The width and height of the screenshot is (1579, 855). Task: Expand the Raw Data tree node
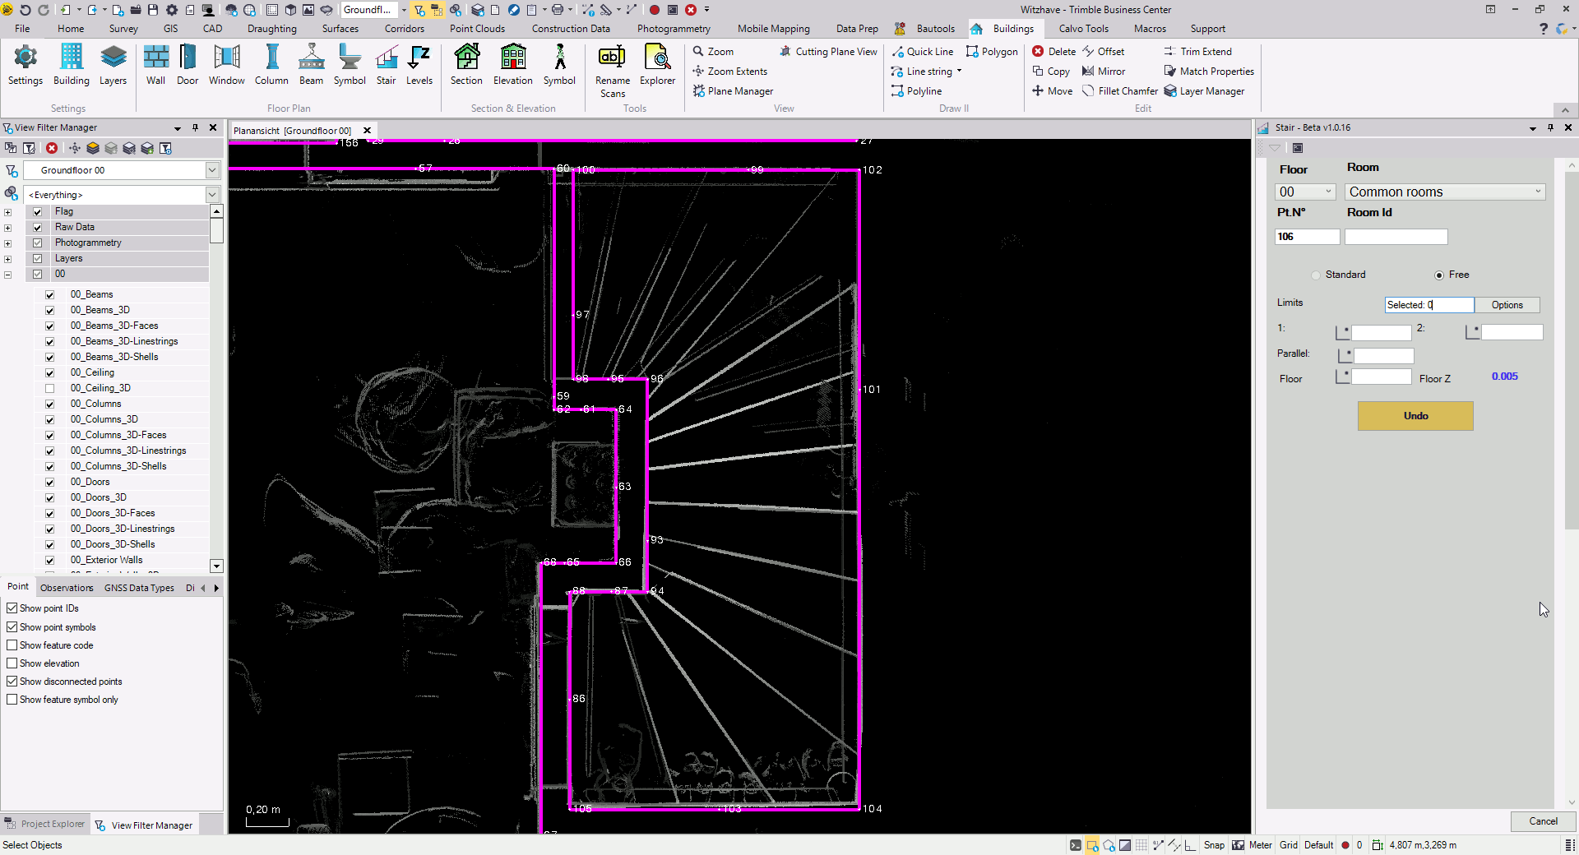8,228
